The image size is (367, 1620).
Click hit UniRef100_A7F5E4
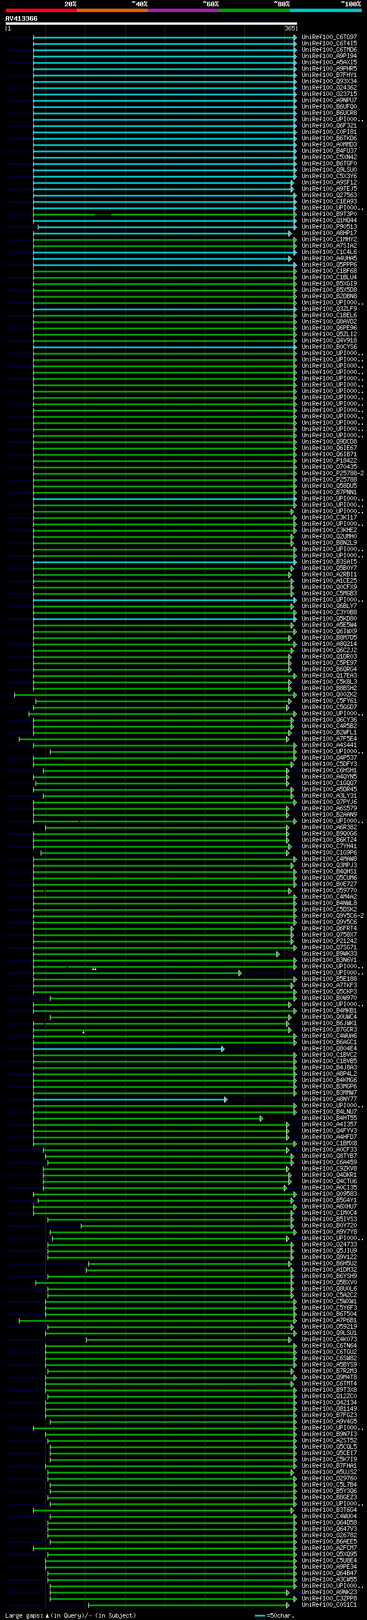(329, 739)
